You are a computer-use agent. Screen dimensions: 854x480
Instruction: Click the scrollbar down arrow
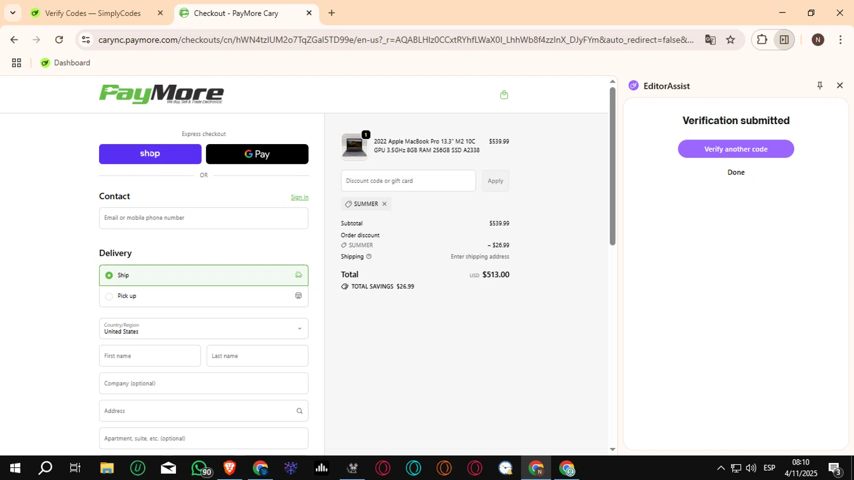[x=613, y=449]
